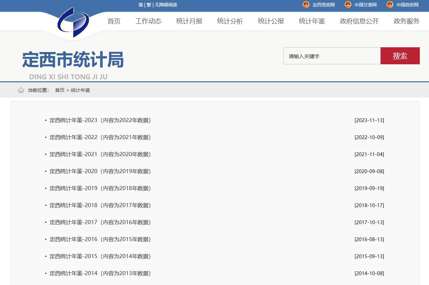429x285 pixels.
Task: Open the 首页 navigation menu
Action: coord(114,21)
